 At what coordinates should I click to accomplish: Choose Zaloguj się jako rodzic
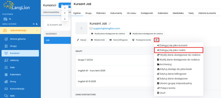(179, 50)
